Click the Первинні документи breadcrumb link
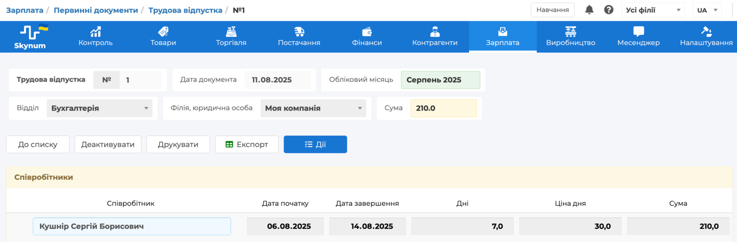Screen dimensions: 737x242 point(96,10)
